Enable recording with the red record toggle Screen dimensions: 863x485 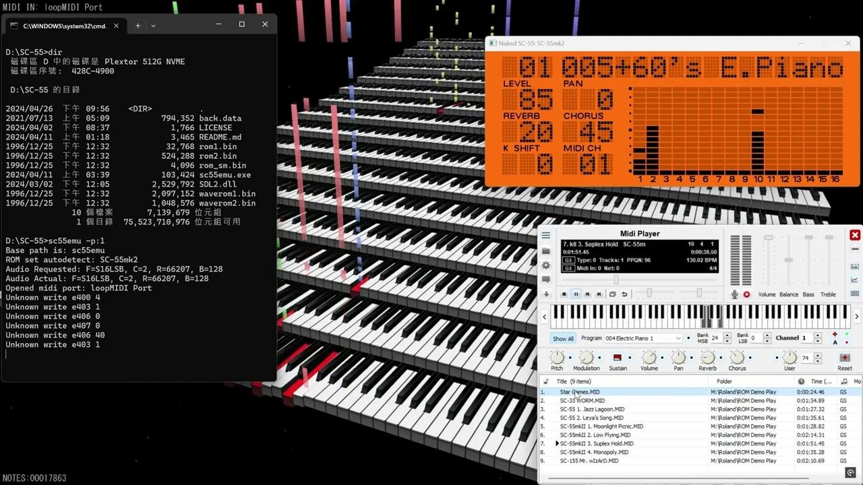click(x=746, y=294)
